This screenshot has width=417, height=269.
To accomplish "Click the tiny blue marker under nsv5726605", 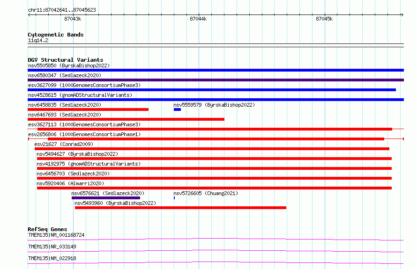I will 174,198.
